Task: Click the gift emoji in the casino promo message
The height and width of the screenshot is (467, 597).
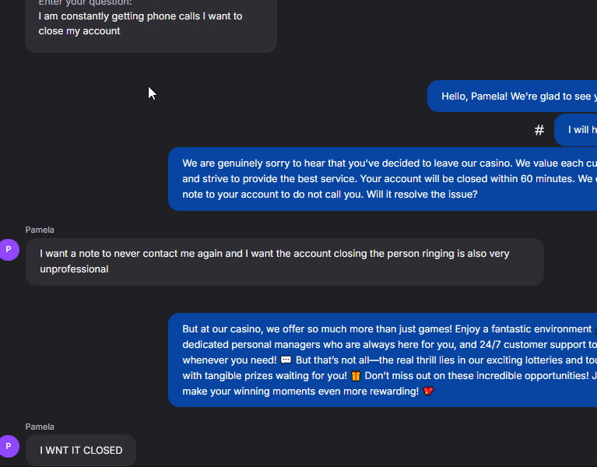Action: [356, 376]
